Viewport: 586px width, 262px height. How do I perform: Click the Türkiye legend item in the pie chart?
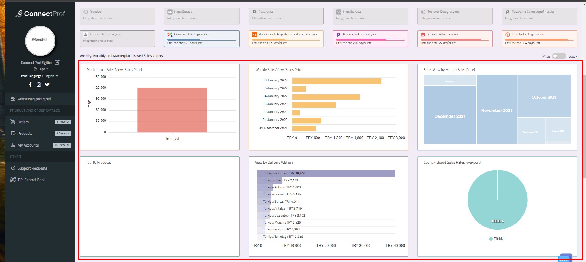click(497, 239)
